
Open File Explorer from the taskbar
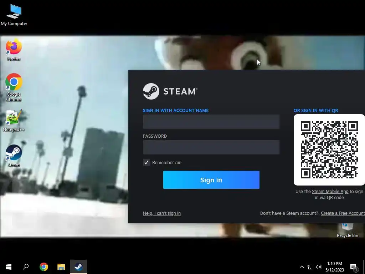click(61, 267)
